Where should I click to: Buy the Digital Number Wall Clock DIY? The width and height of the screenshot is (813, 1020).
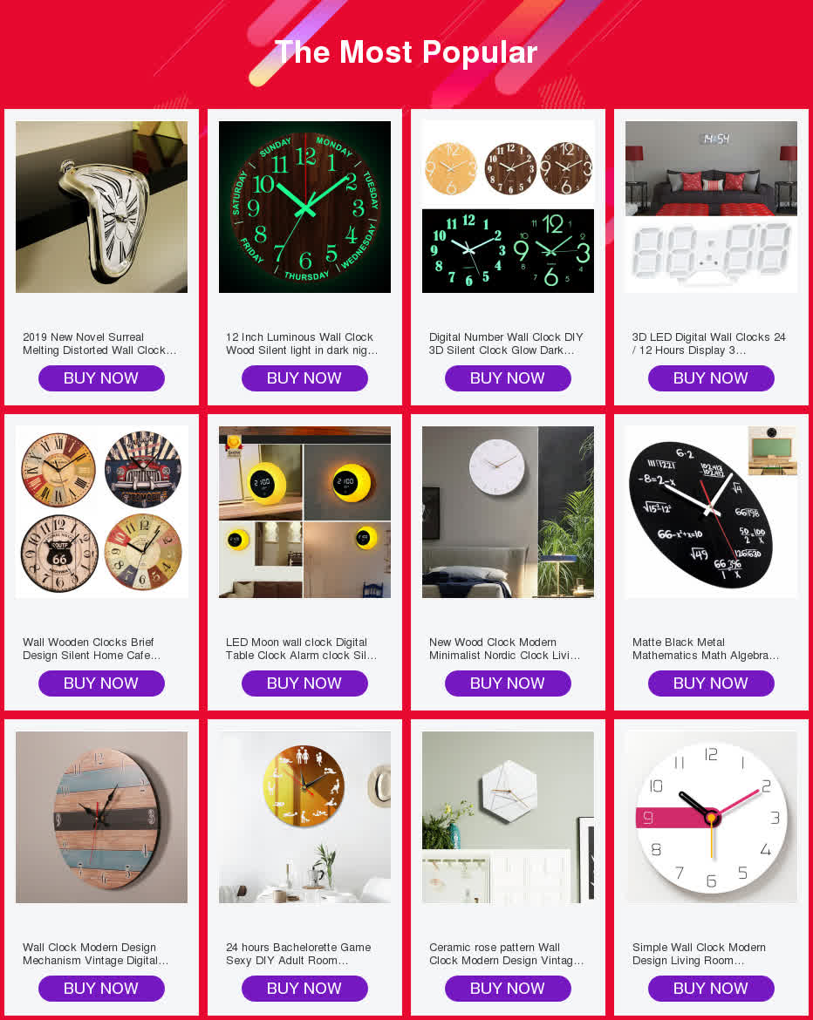(508, 378)
